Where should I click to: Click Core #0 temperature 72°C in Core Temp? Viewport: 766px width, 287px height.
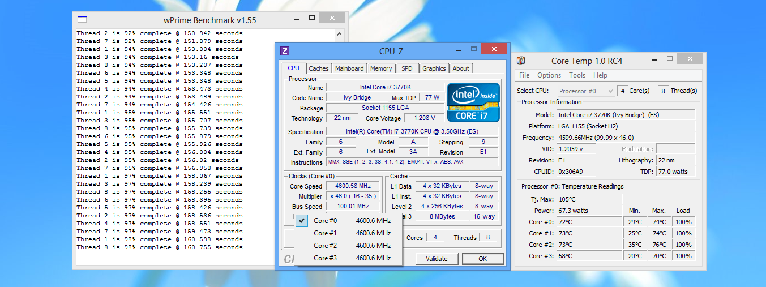pos(589,222)
